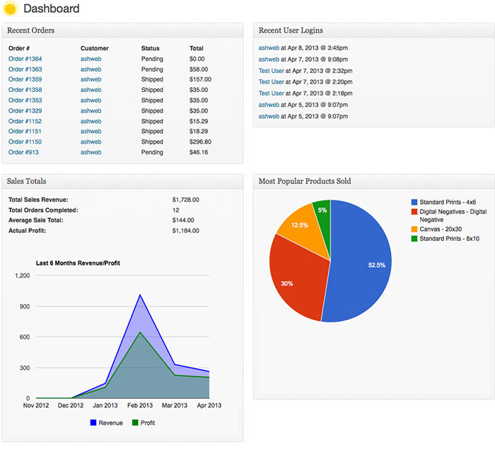
Task: Click ashweb login from Apr 8 3:45pm
Action: (x=269, y=48)
